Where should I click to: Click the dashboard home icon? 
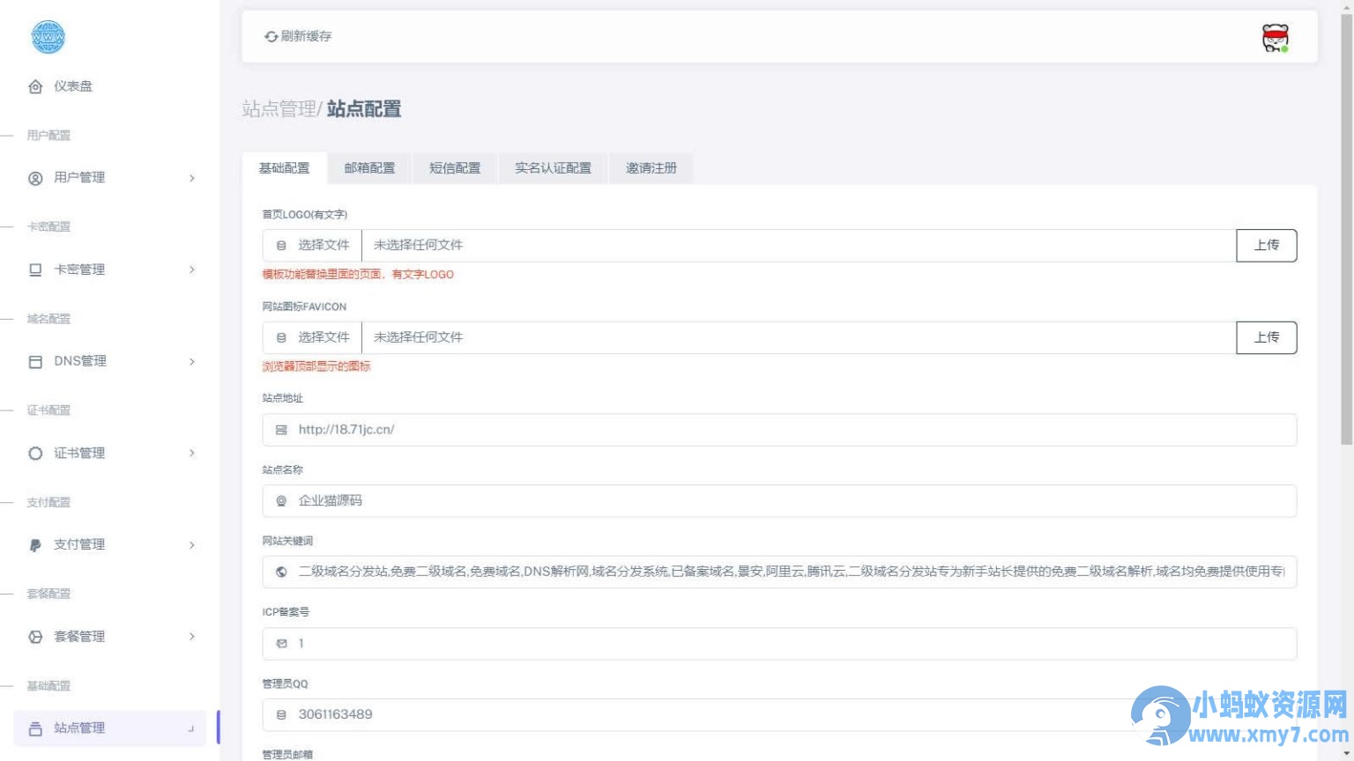(x=35, y=86)
